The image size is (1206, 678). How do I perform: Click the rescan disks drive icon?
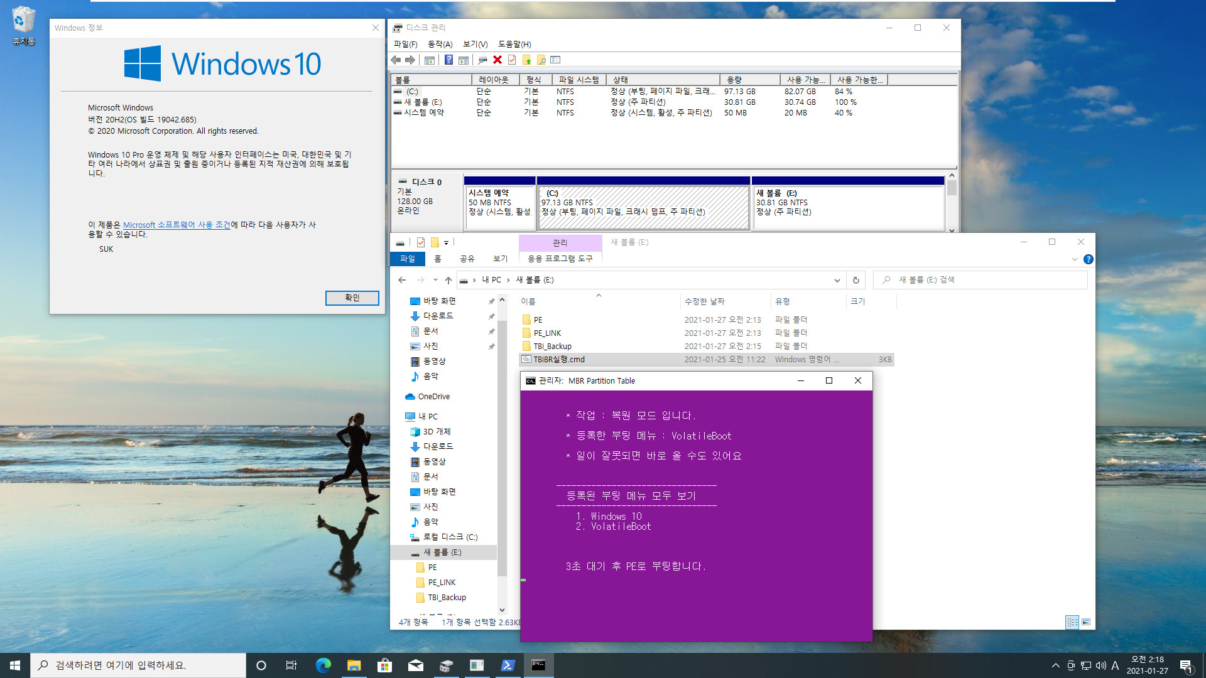click(482, 60)
